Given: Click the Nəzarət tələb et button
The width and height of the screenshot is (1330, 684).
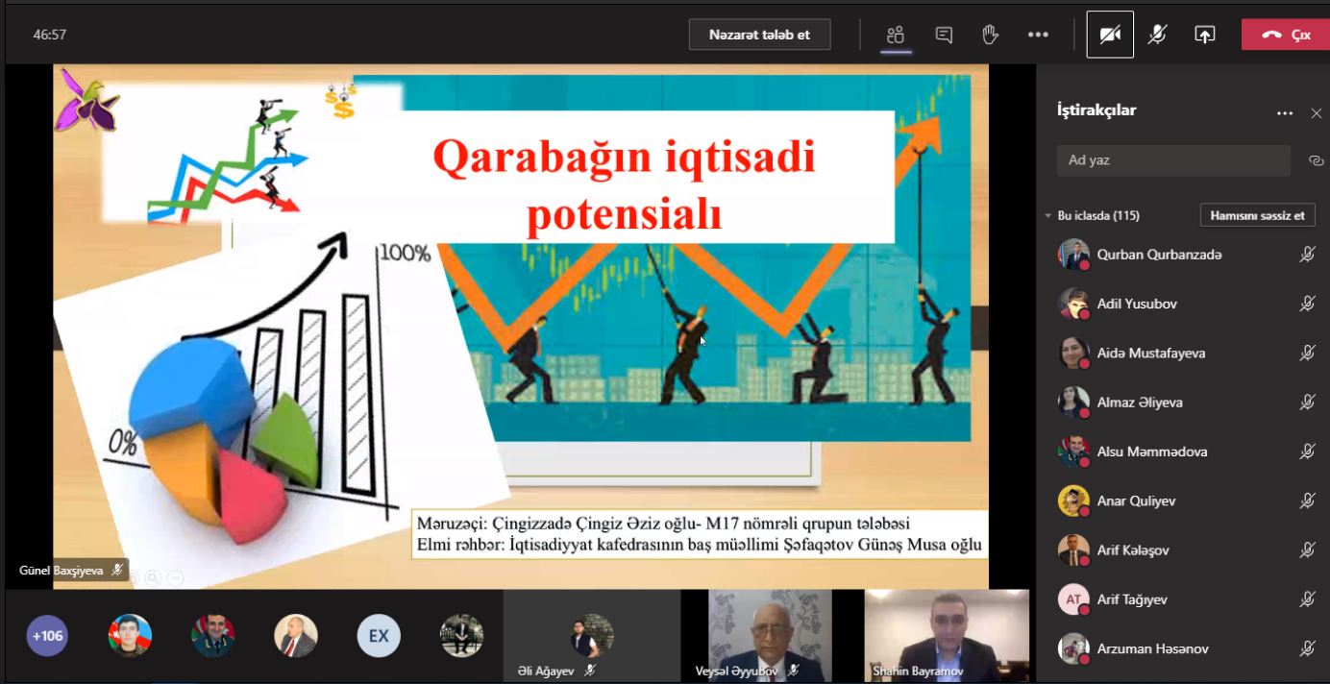Looking at the screenshot, I should click(759, 35).
